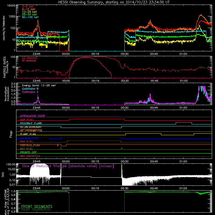Click the 10000 tick label on count-rate axis

[x=11, y=5]
